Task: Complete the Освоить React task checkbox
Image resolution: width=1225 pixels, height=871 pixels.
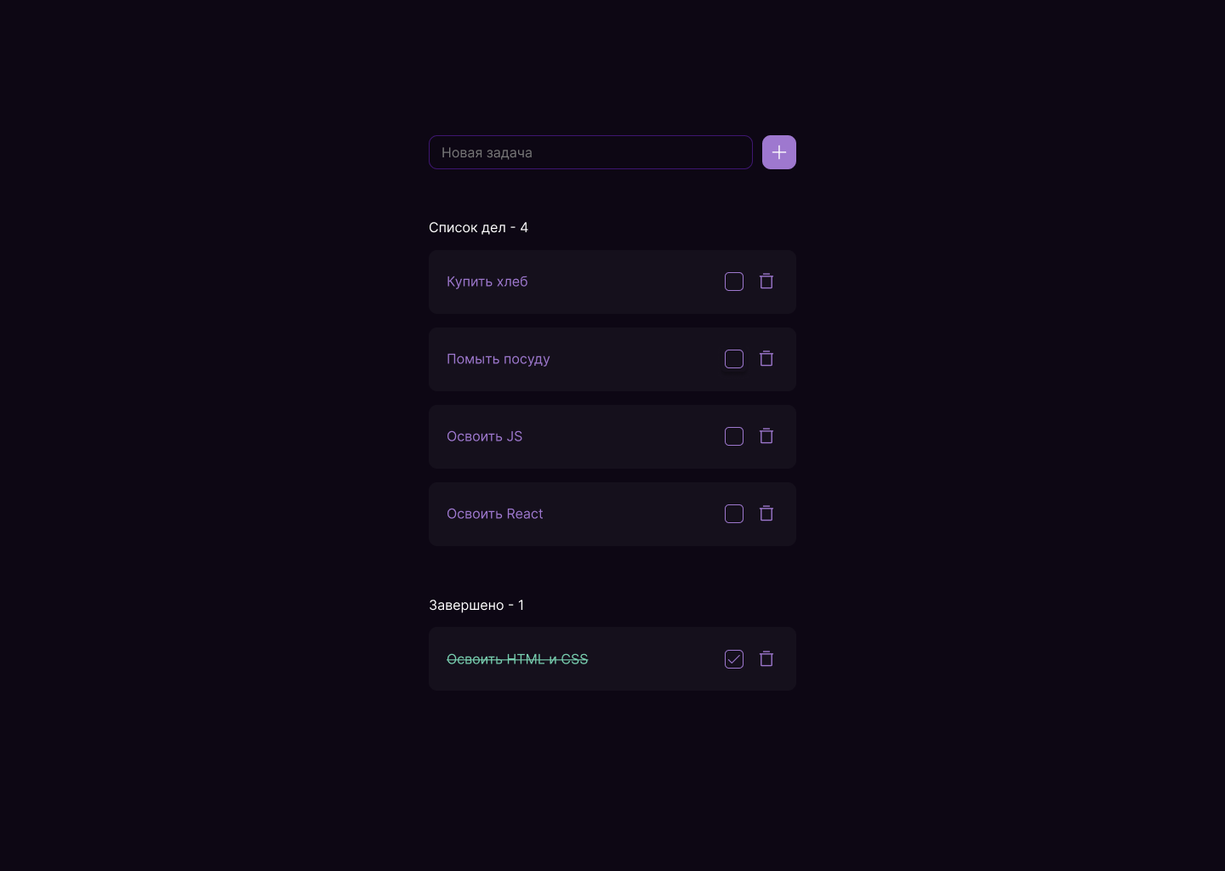Action: pyautogui.click(x=734, y=514)
